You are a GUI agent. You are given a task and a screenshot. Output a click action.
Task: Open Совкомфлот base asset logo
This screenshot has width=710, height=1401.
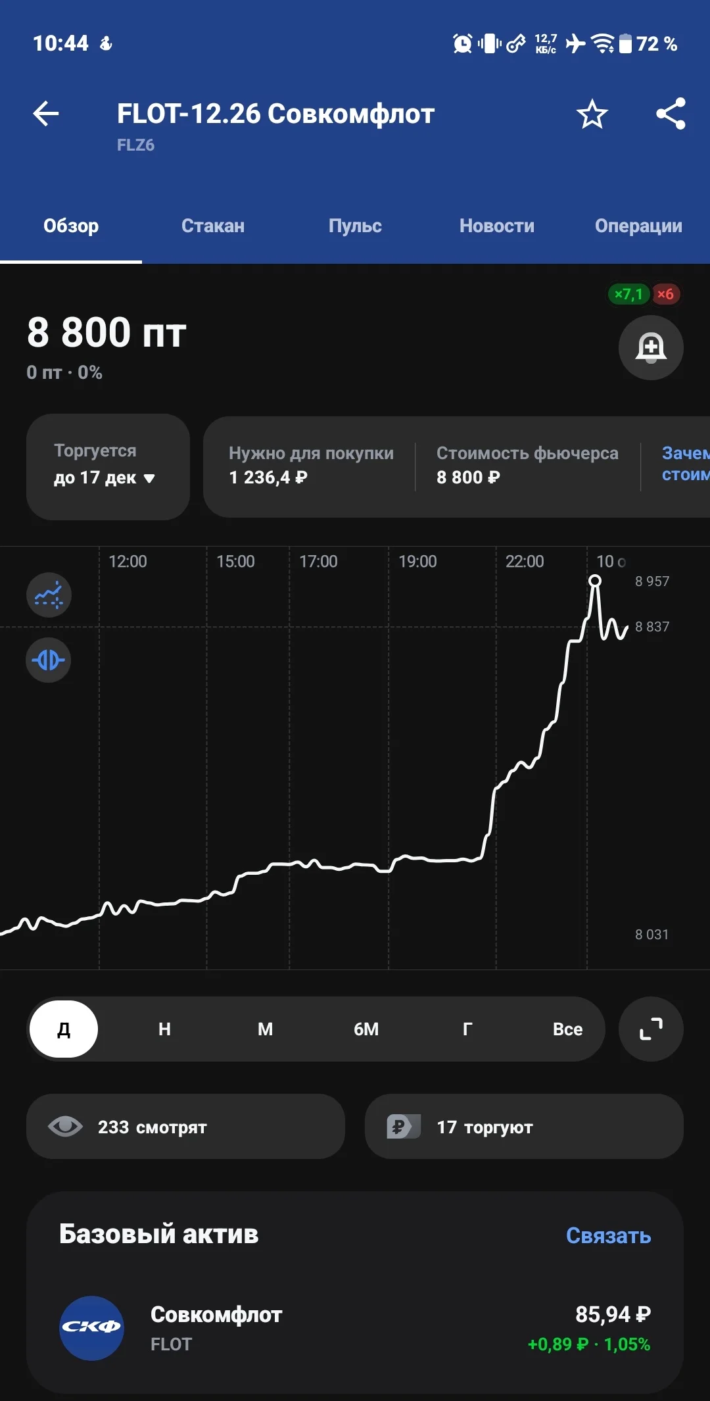coord(91,1328)
